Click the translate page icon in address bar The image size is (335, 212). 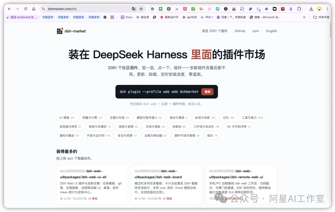pos(134,9)
